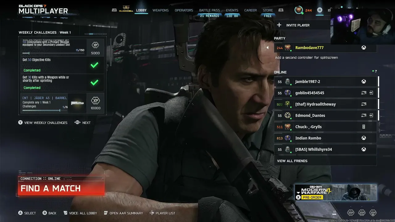Click Edmond_Dantes's PC platform icon
395x222 pixels.
pyautogui.click(x=364, y=115)
